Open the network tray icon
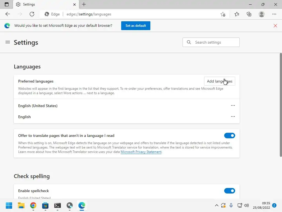The height and width of the screenshot is (212, 282). (240, 205)
